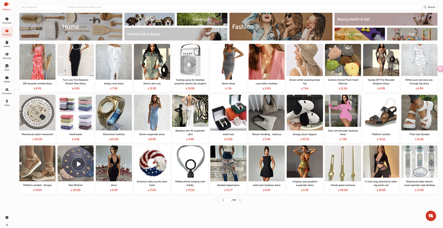Open the Wallet sidebar icon
The image size is (443, 228).
7,79
